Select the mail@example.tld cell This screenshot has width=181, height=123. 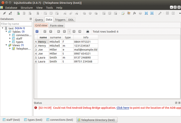[86, 49]
